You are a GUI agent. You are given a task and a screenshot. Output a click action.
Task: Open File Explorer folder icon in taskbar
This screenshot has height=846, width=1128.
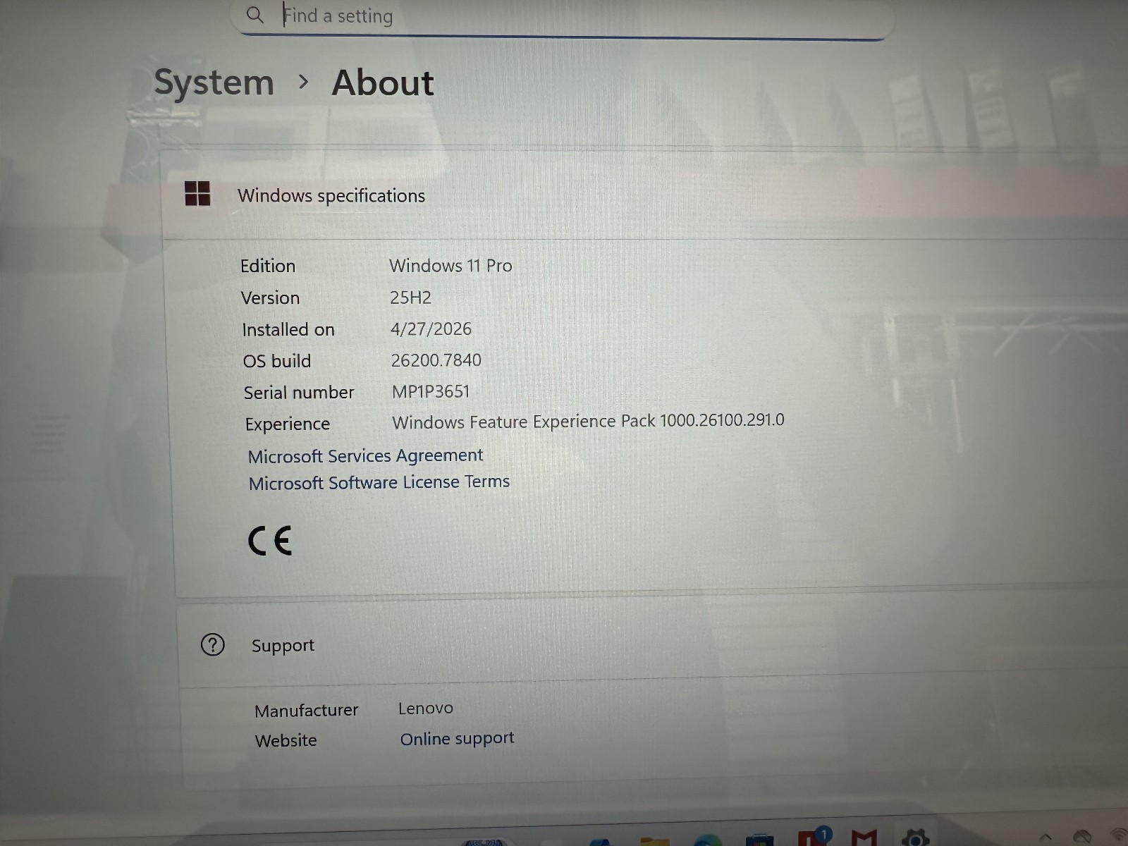pyautogui.click(x=654, y=840)
